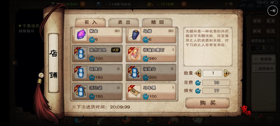
Task: Tap the 祥瑞如意石 gem icon
Action: pyautogui.click(x=134, y=54)
